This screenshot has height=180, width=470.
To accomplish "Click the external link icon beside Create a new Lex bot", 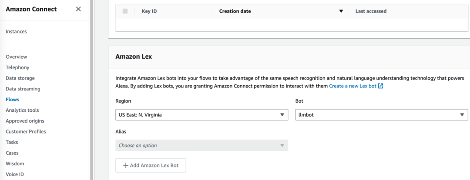I will pos(380,86).
